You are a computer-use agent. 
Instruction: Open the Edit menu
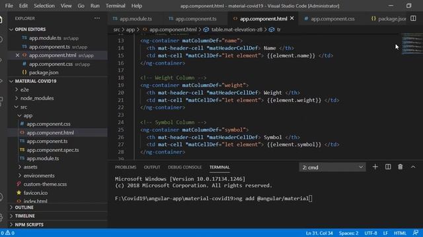23,6
